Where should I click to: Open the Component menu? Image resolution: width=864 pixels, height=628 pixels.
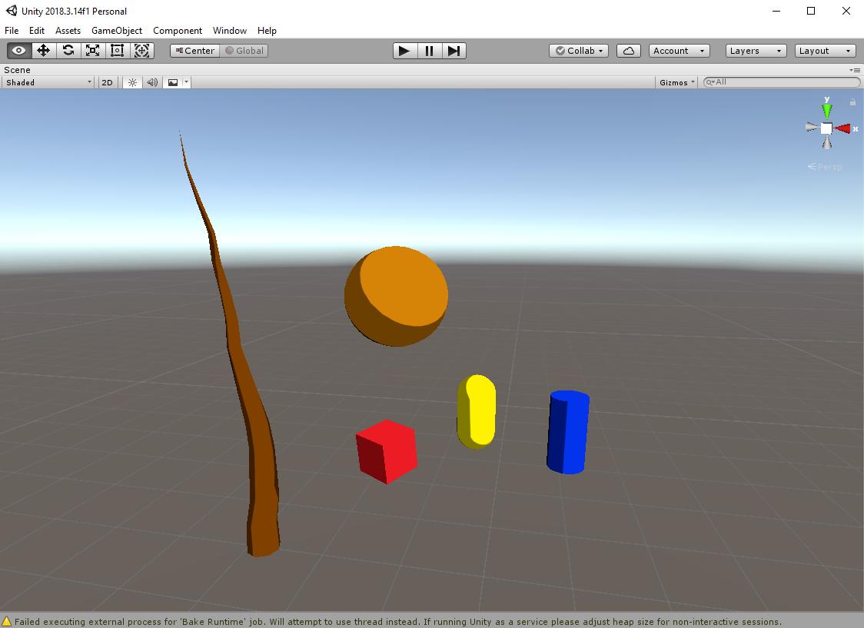click(178, 31)
